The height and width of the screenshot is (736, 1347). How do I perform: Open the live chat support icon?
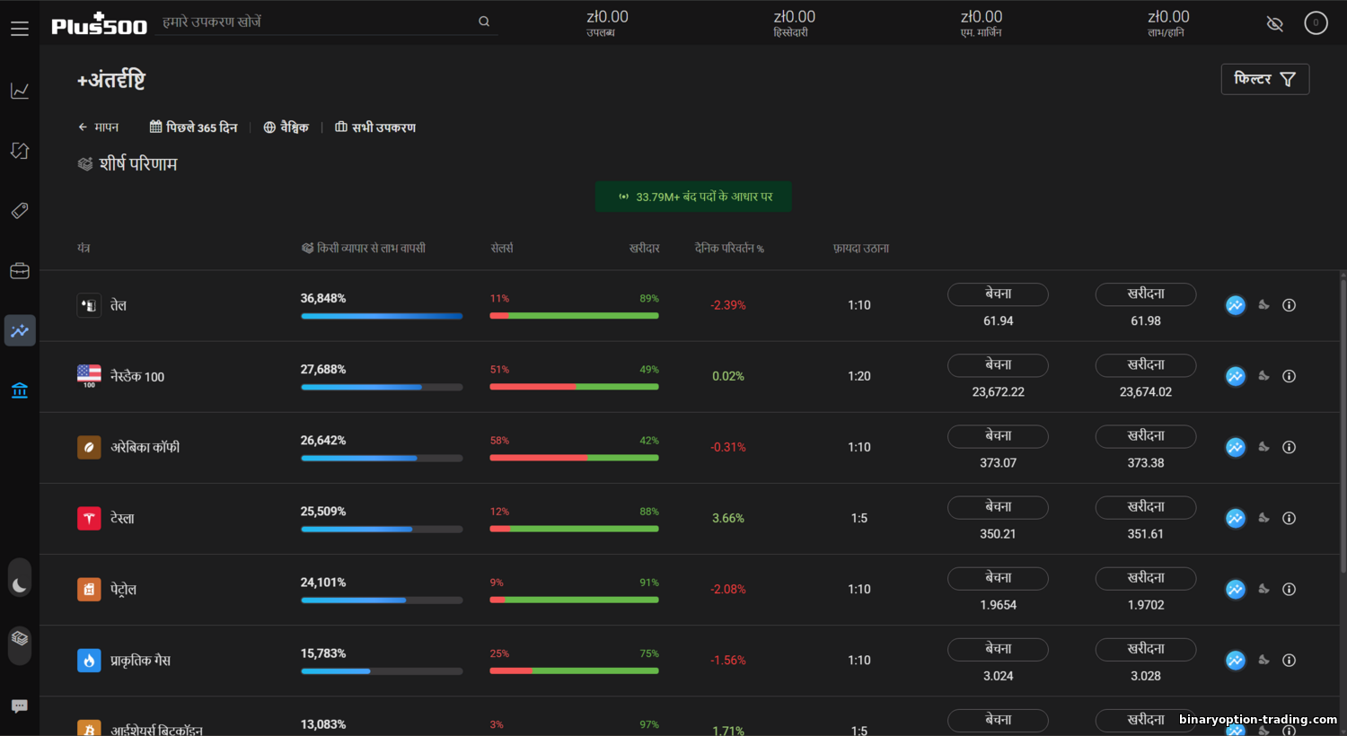[x=20, y=706]
